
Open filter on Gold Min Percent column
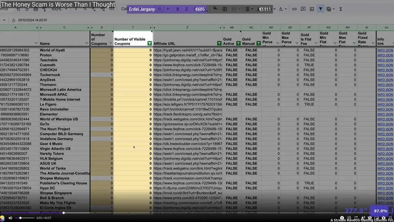[x=278, y=43]
